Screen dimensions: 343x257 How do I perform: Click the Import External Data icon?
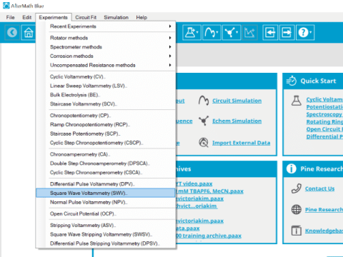click(204, 143)
